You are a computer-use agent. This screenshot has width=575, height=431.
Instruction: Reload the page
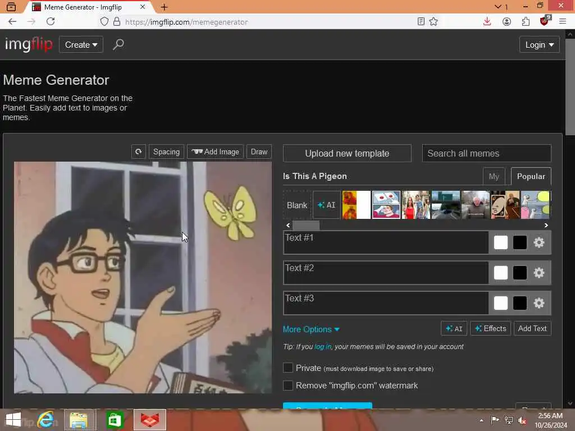51,22
